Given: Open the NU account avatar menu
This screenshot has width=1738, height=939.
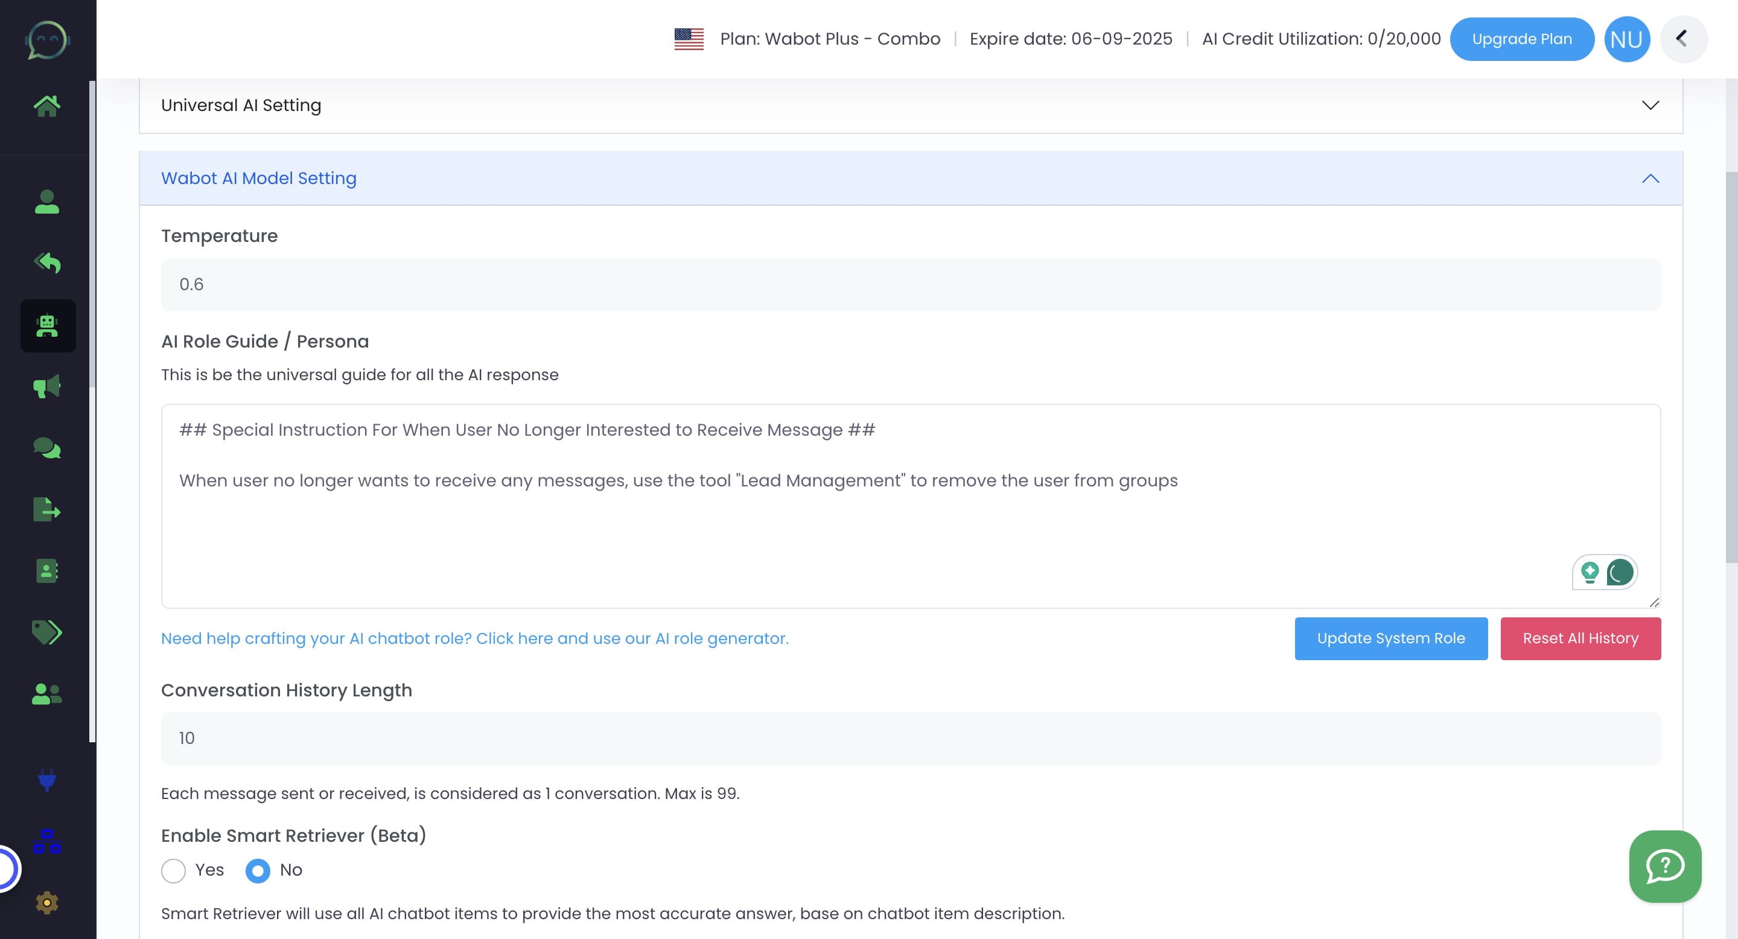Looking at the screenshot, I should 1627,39.
